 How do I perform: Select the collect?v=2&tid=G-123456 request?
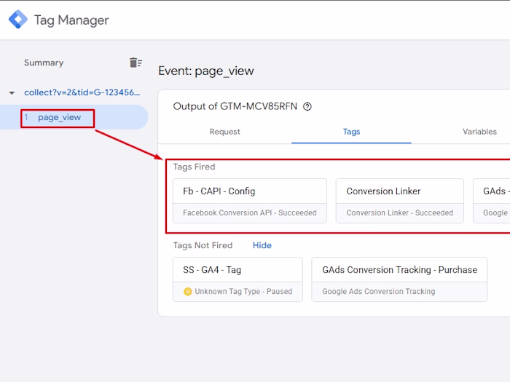pyautogui.click(x=82, y=92)
